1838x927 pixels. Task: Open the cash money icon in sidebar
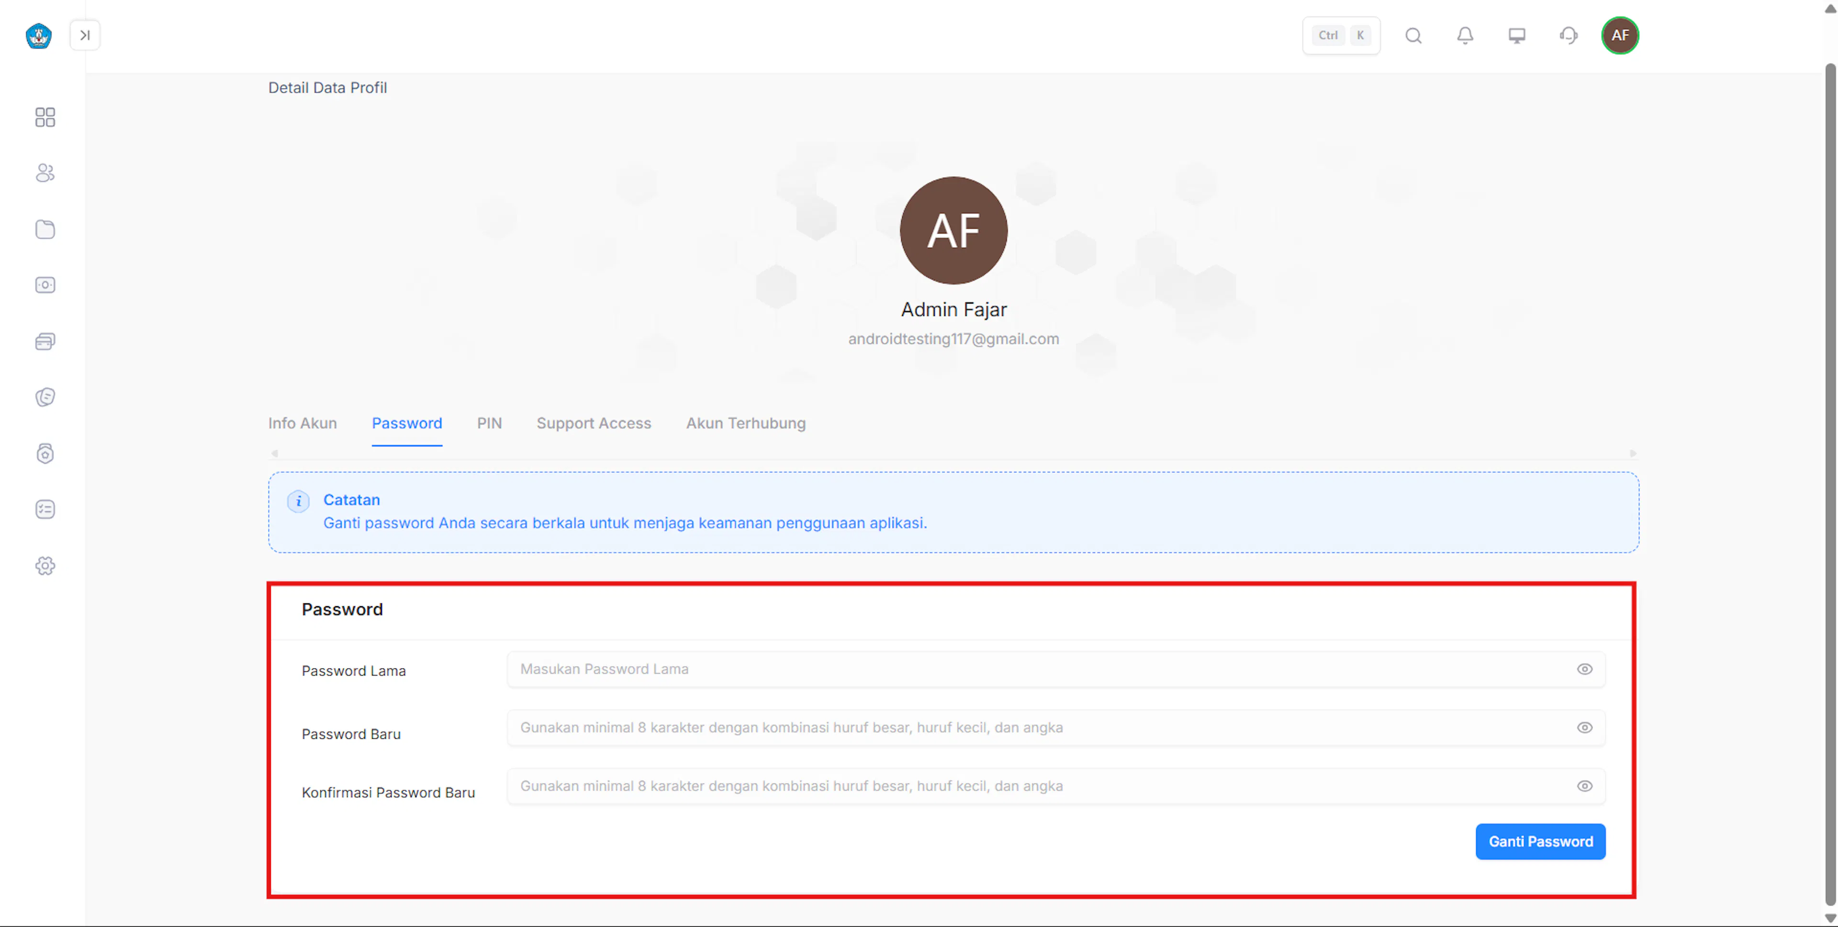[x=45, y=285]
